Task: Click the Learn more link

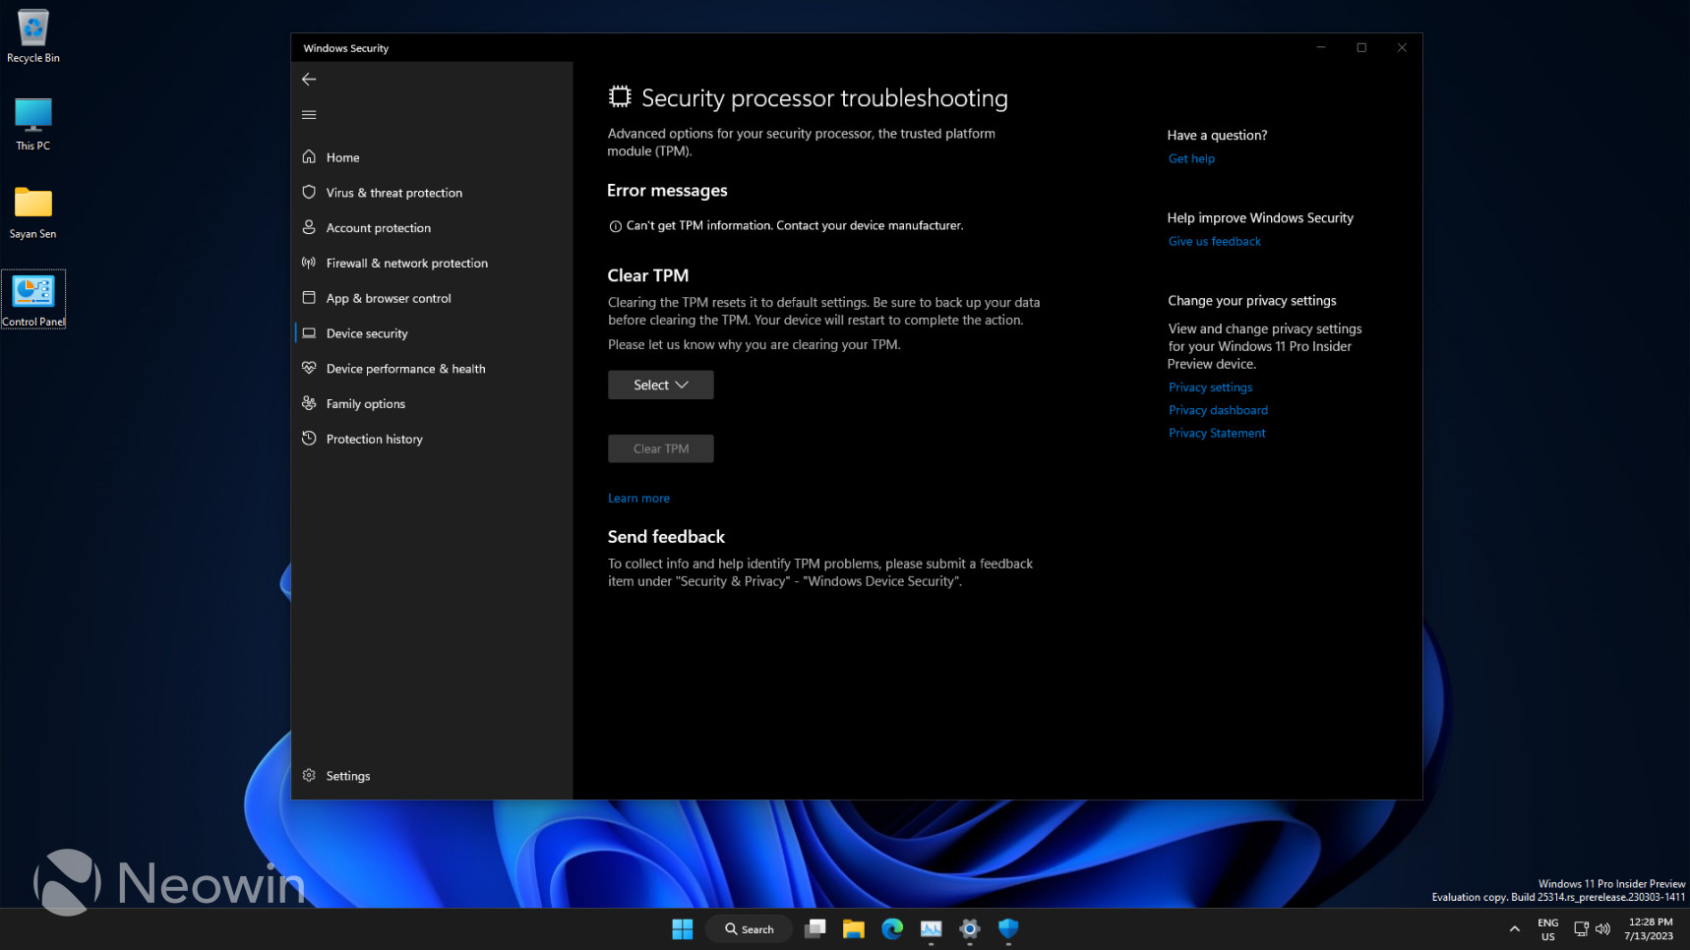Action: (x=638, y=499)
